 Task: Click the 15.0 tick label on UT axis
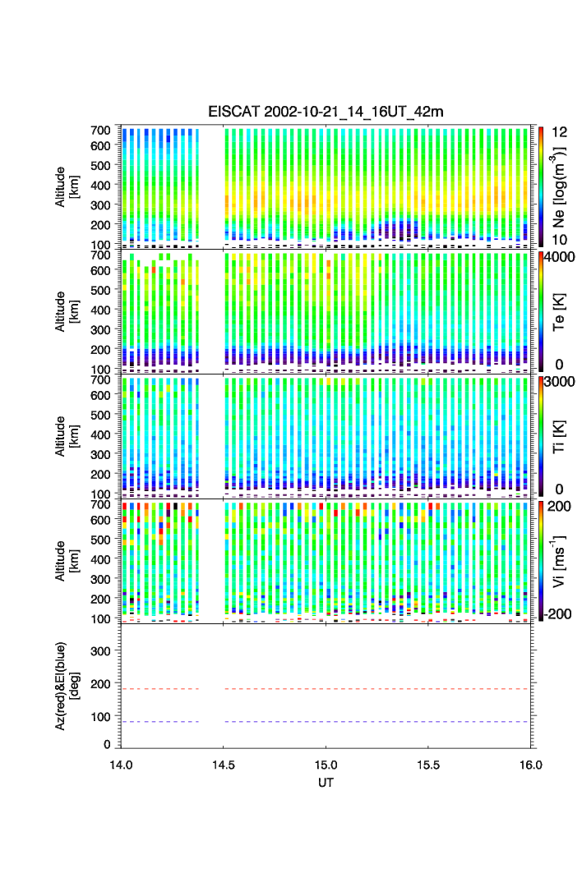pyautogui.click(x=326, y=764)
